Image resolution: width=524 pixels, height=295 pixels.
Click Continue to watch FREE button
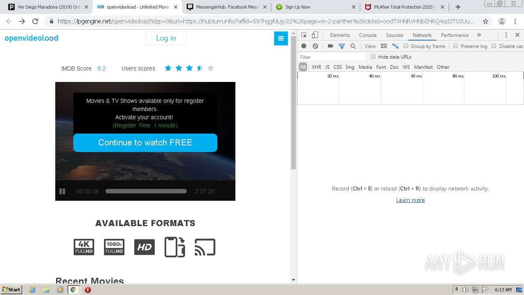coord(145,143)
